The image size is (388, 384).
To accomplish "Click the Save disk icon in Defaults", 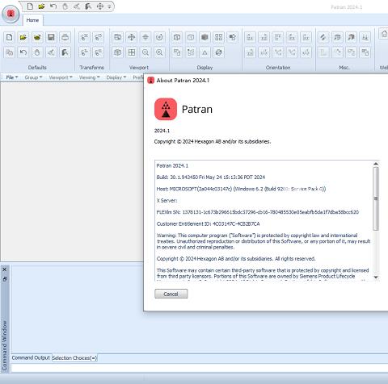I will click(x=51, y=37).
